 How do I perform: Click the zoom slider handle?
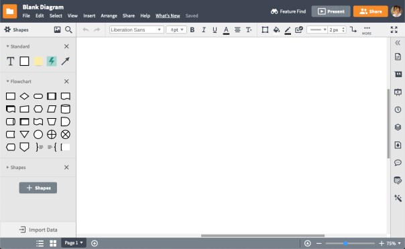[x=345, y=244]
